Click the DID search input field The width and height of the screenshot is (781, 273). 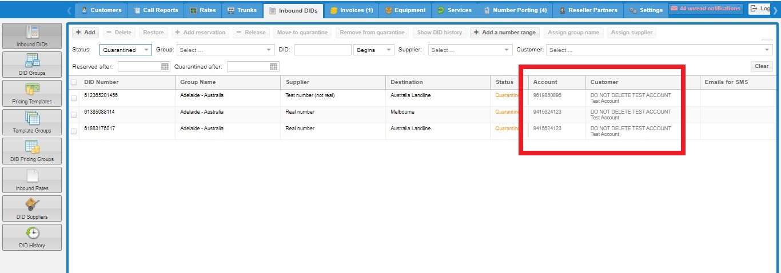(x=322, y=50)
